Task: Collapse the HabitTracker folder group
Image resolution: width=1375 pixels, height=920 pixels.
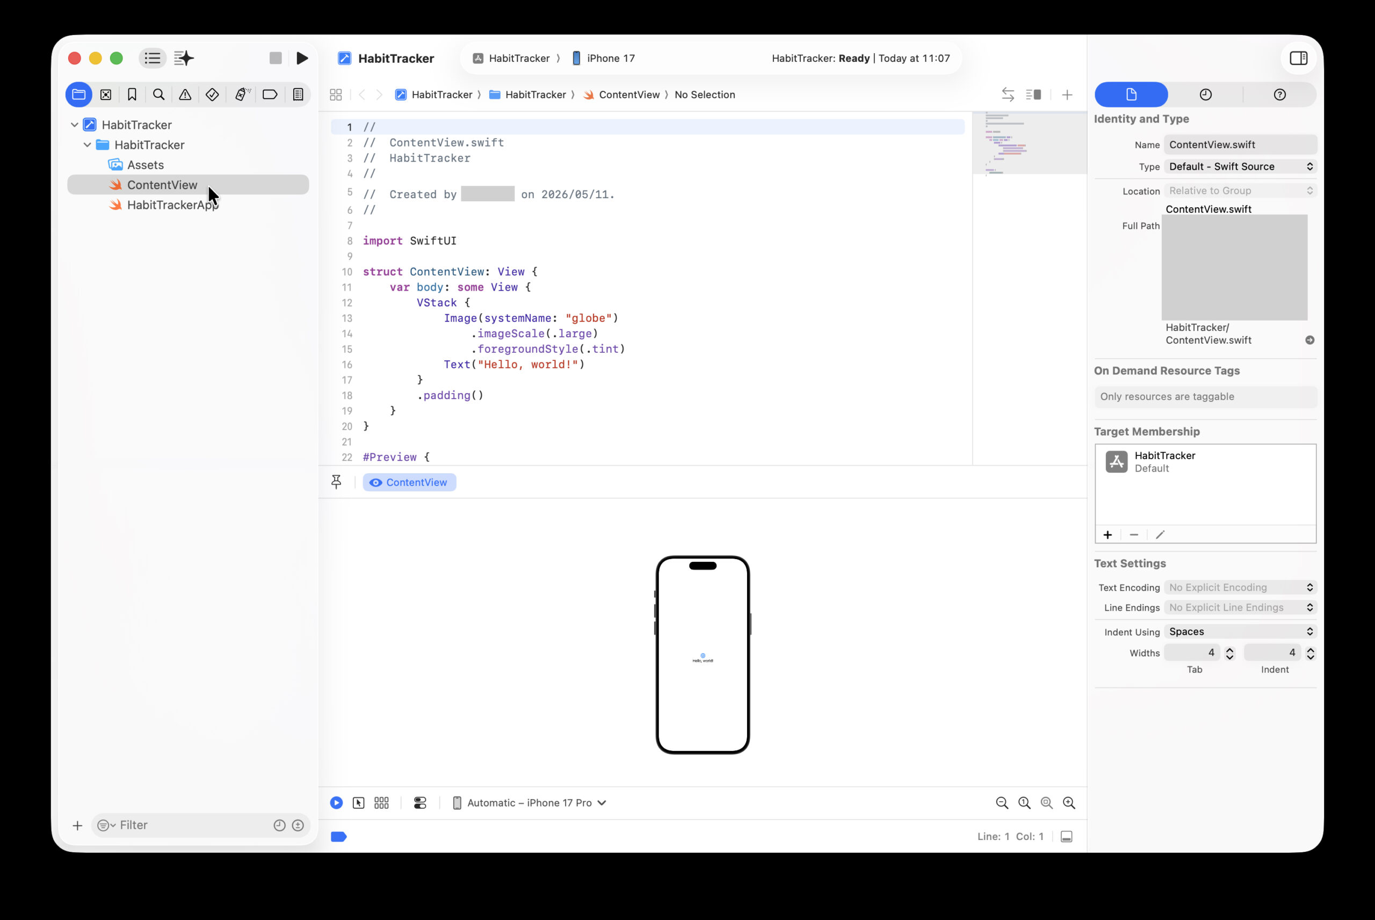Action: click(x=88, y=145)
